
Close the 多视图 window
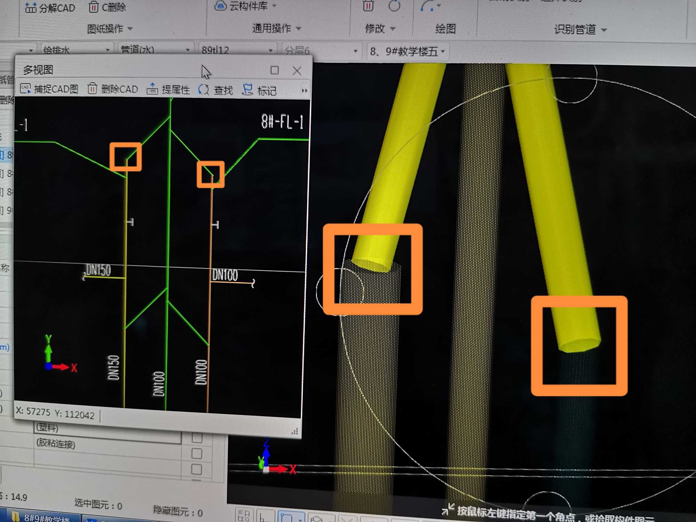297,71
